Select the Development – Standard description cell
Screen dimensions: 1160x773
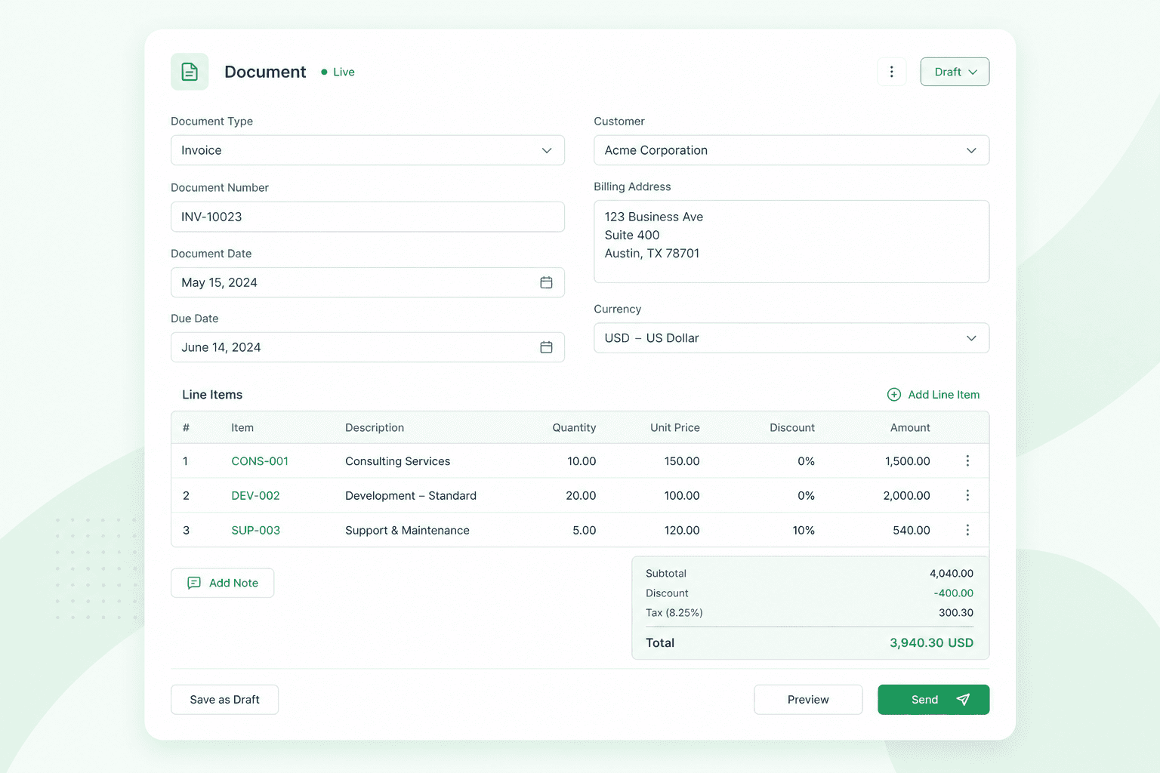(411, 496)
